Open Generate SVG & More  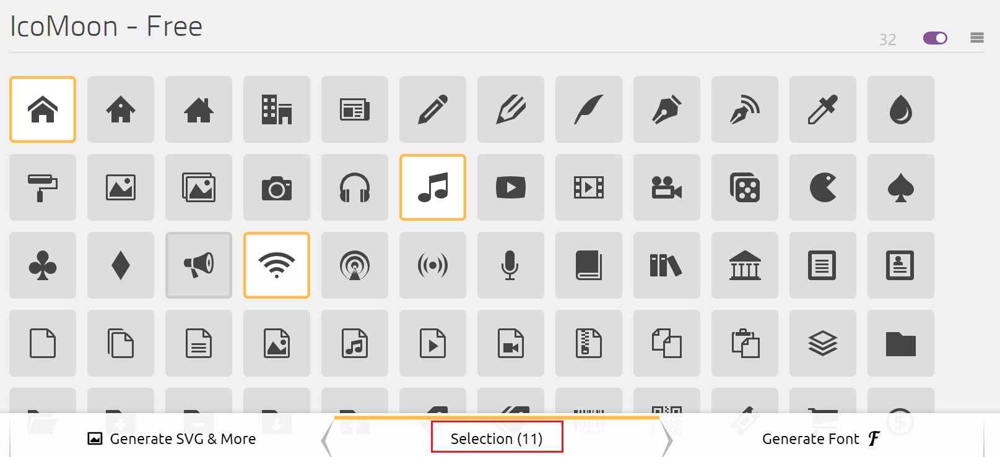pyautogui.click(x=172, y=438)
